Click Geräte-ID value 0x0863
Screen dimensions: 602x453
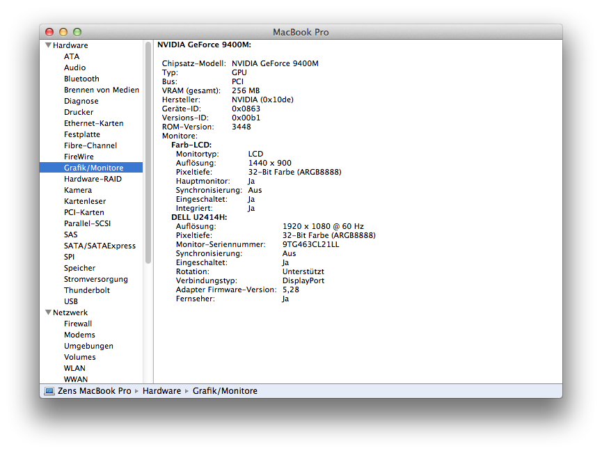click(x=246, y=109)
